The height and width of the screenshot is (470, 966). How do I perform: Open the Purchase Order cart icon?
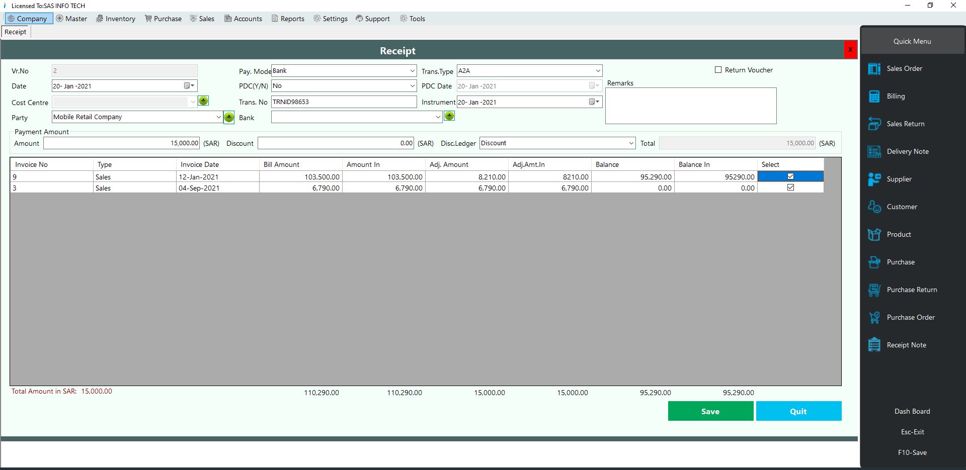[874, 317]
